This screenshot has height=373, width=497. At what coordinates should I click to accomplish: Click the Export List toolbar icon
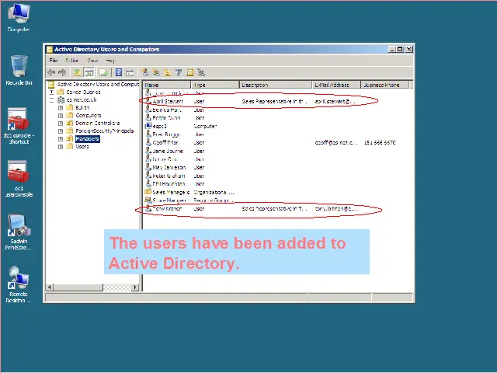click(103, 72)
